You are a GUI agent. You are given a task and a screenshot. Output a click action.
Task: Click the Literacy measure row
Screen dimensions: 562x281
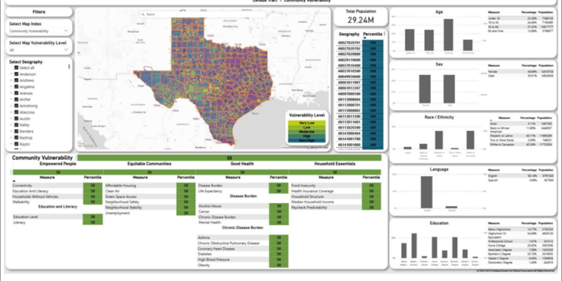[58, 223]
